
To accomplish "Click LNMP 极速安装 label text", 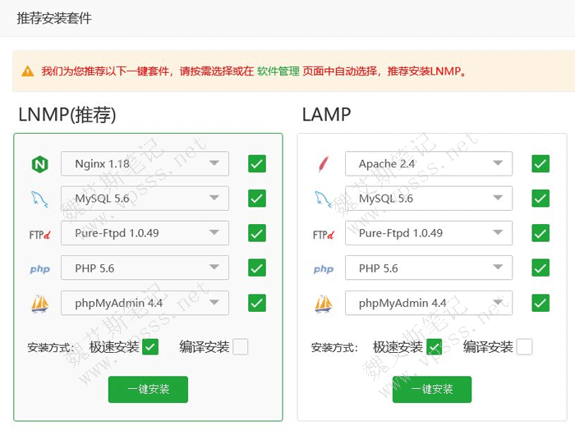I will (x=114, y=347).
